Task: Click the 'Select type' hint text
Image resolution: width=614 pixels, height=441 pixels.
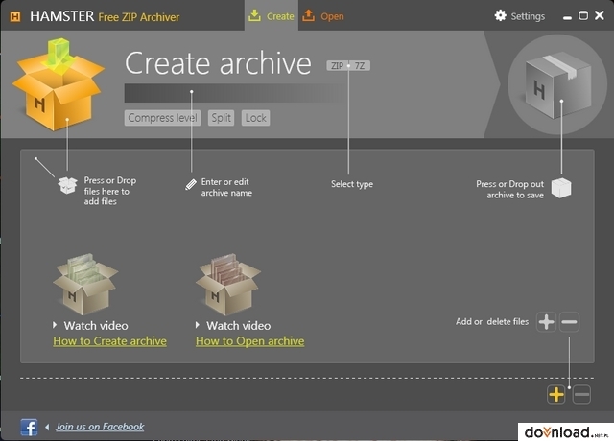Action: (352, 184)
